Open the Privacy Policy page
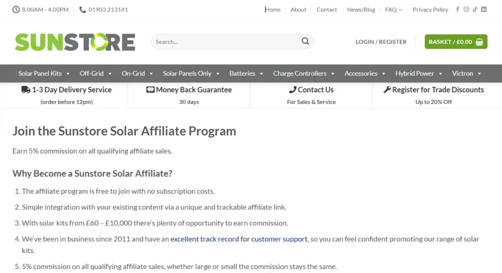This screenshot has width=502, height=273. click(430, 10)
